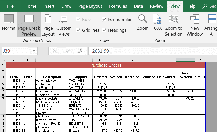Screen dimensions: 217x132
Task: Select the -37.23 cell
Action: click(x=185, y=98)
